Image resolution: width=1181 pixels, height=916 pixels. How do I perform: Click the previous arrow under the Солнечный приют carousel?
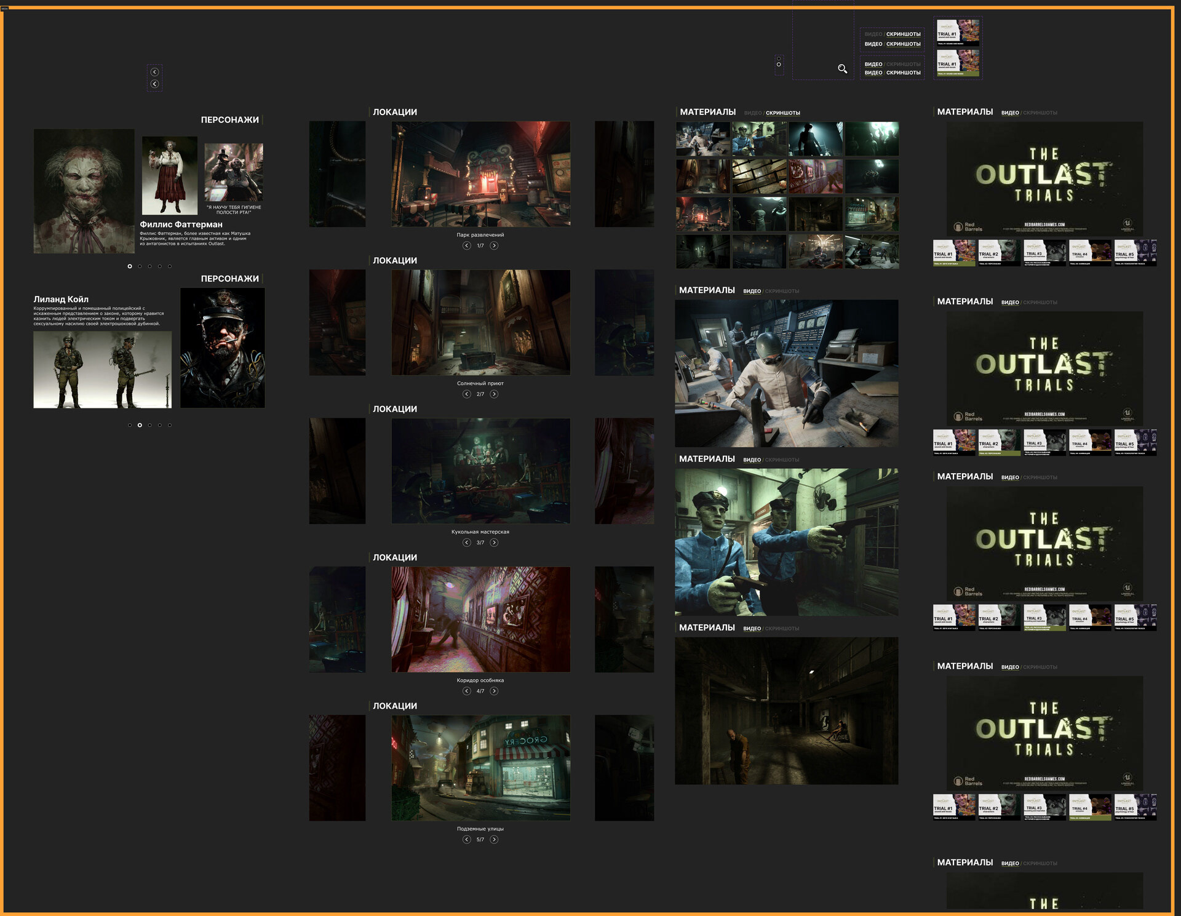[467, 394]
